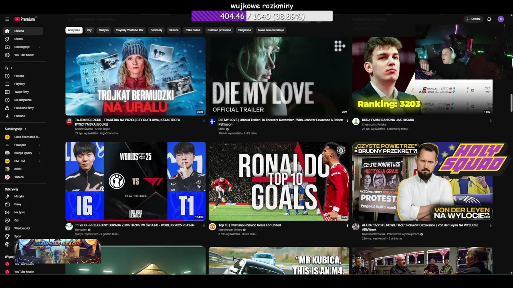
Task: Open the Subskrypcje item beneath Shorts
Action: (x=22, y=47)
